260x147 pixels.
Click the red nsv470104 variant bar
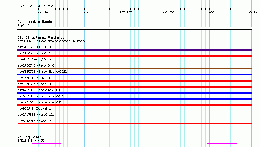pos(134,105)
